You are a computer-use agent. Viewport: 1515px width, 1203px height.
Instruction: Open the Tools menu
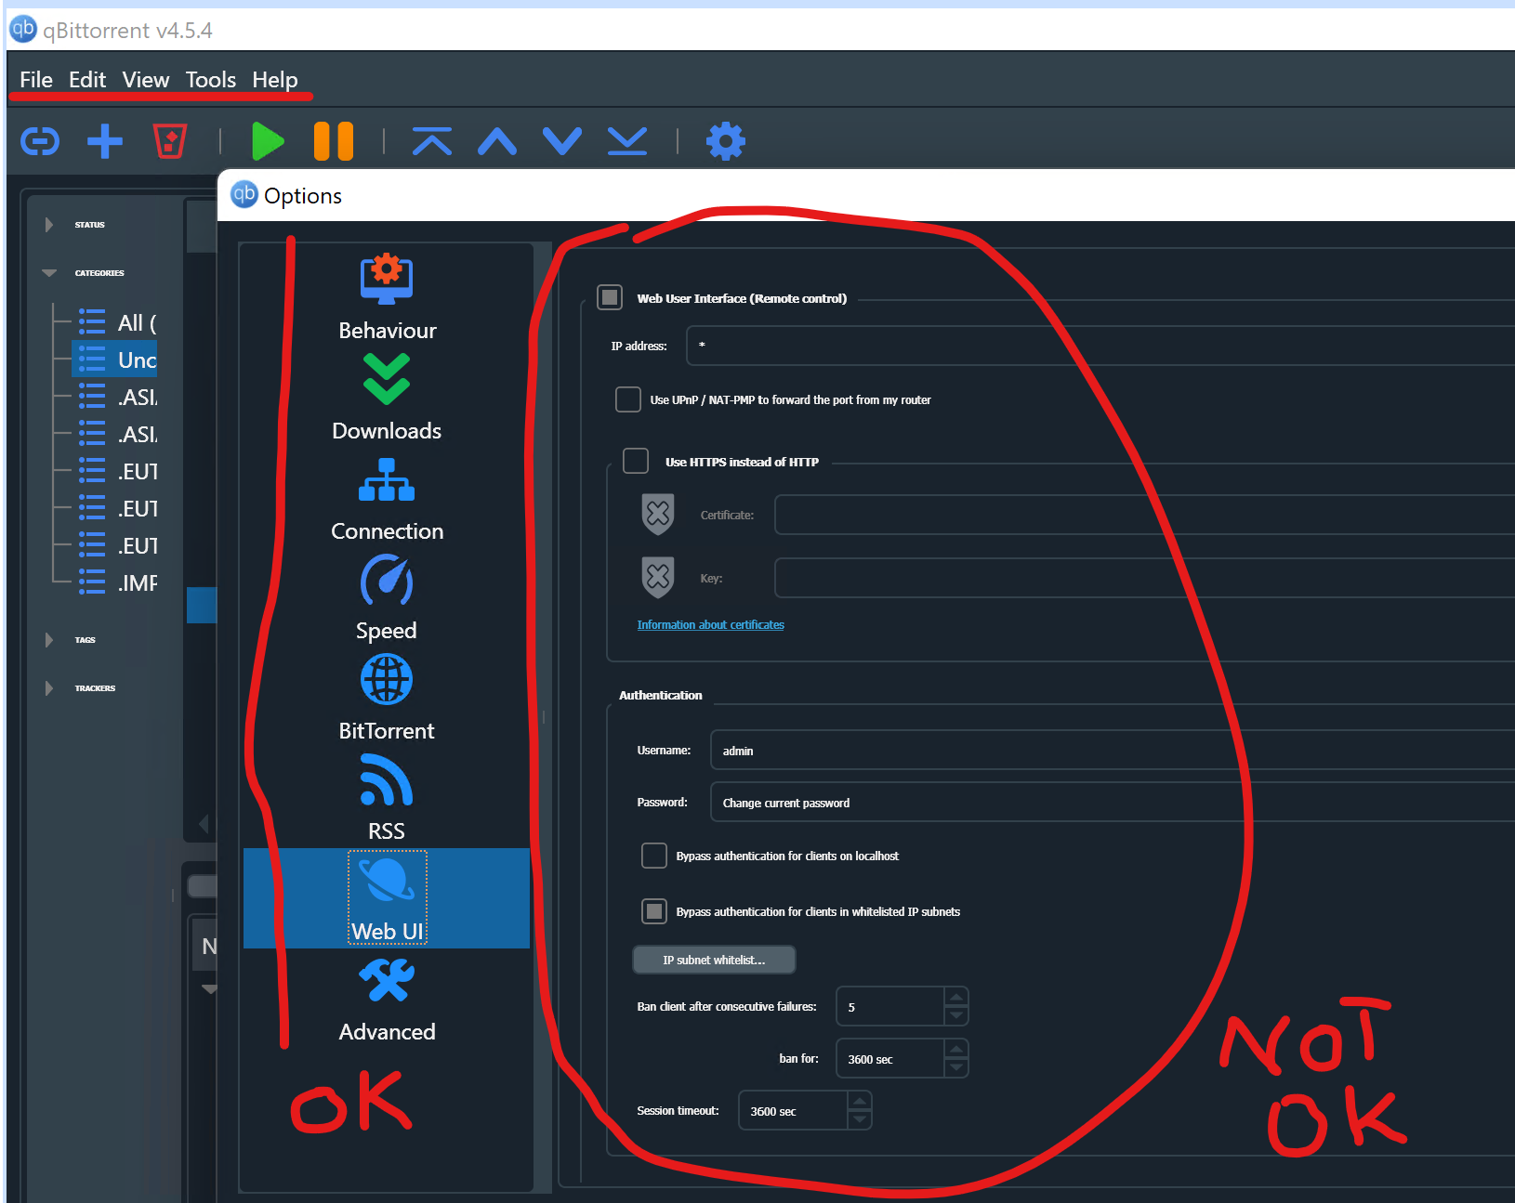point(211,80)
